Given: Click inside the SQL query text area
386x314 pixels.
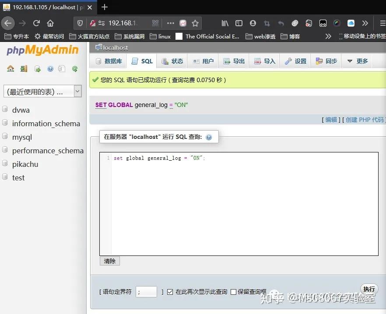Looking at the screenshot, I should click(x=239, y=204).
